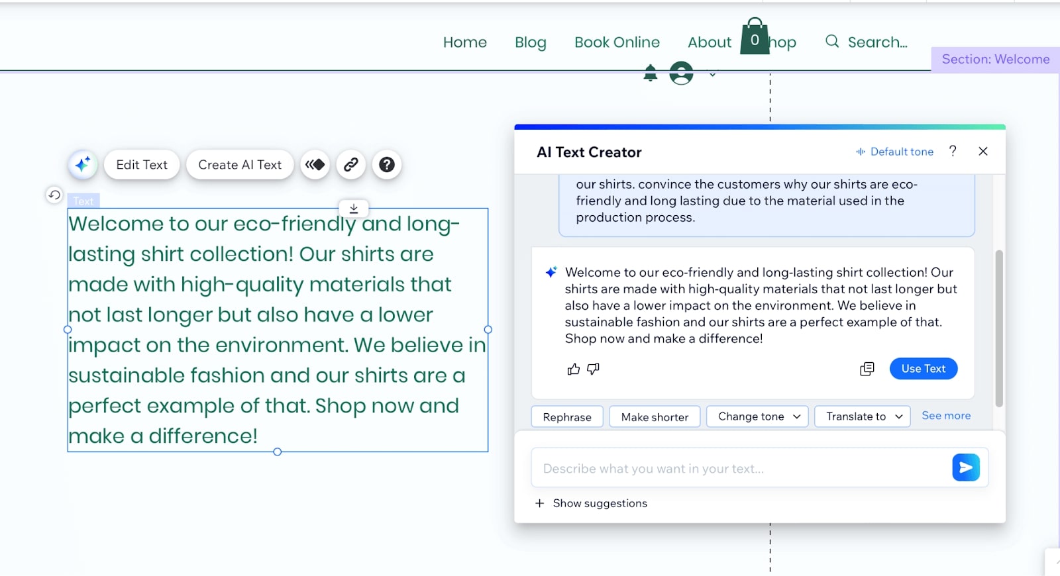Open the help question mark in the text toolbar
The width and height of the screenshot is (1060, 576).
tap(387, 165)
